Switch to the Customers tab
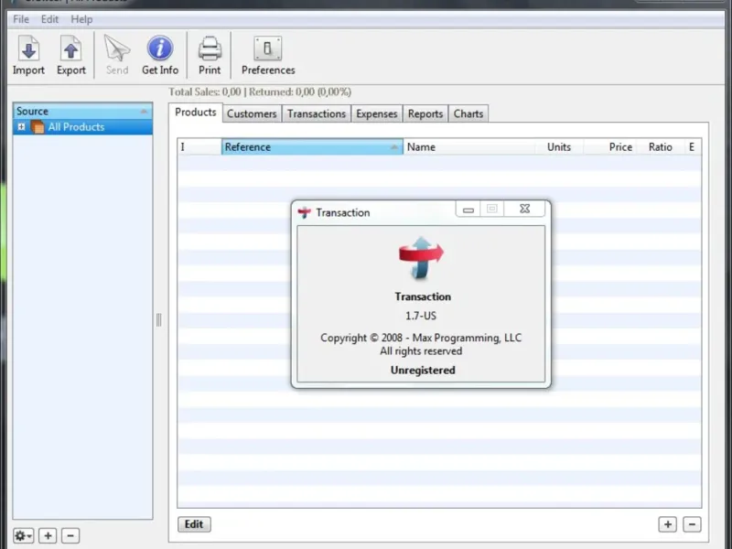This screenshot has height=549, width=732. point(252,113)
